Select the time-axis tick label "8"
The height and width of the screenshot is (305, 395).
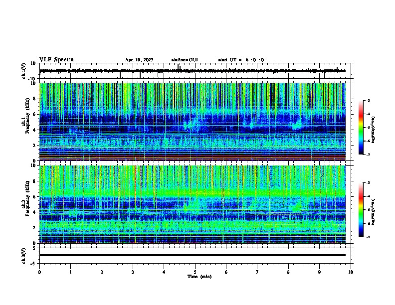(288, 272)
